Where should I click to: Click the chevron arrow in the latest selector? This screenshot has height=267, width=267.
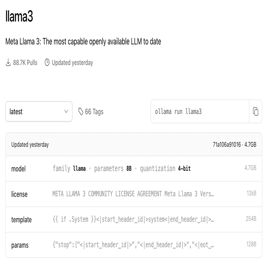coord(66,112)
